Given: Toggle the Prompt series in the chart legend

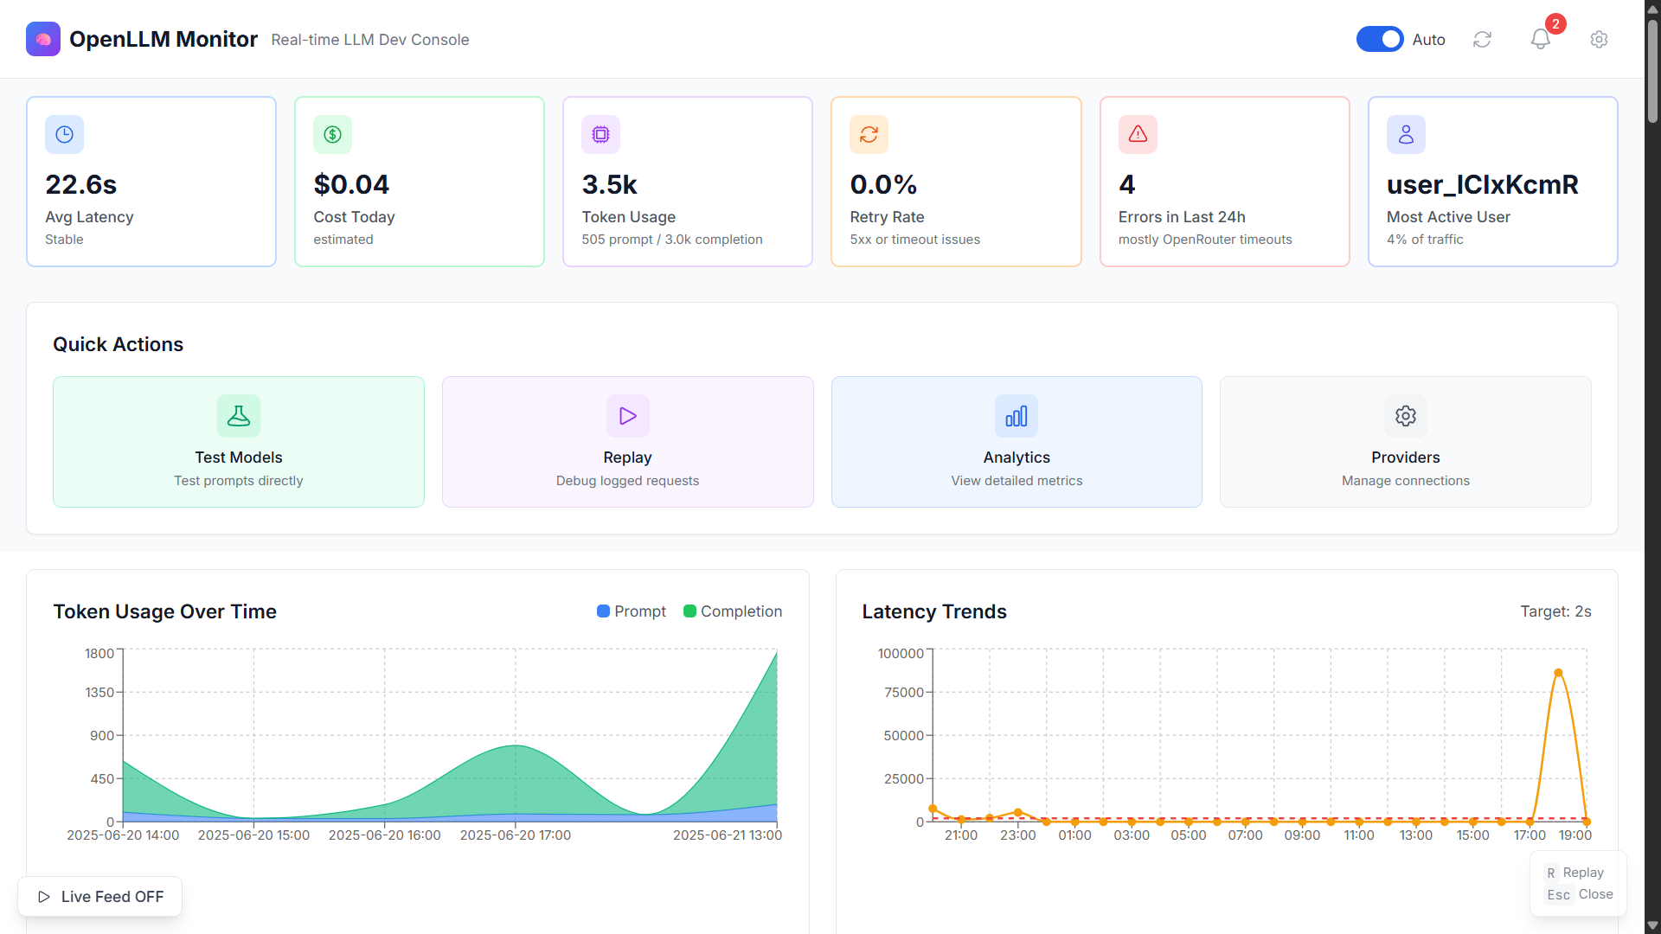Looking at the screenshot, I should click(x=632, y=611).
